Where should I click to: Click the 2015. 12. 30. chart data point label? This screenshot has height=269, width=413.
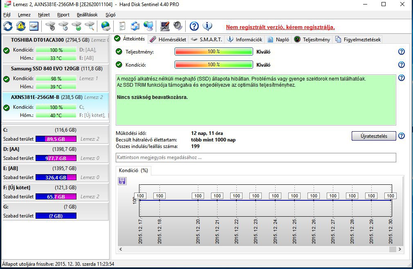tap(391, 196)
